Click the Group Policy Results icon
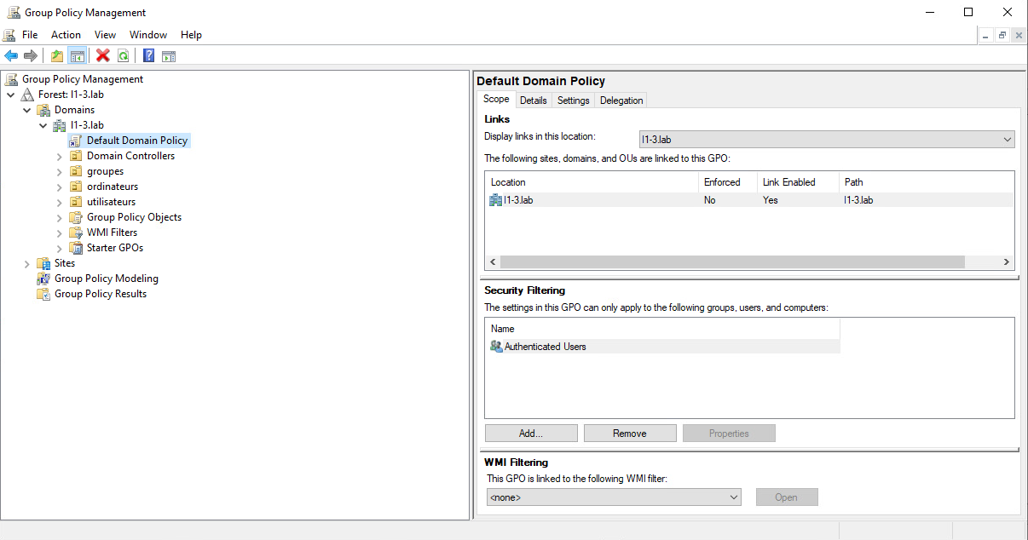 pyautogui.click(x=43, y=294)
